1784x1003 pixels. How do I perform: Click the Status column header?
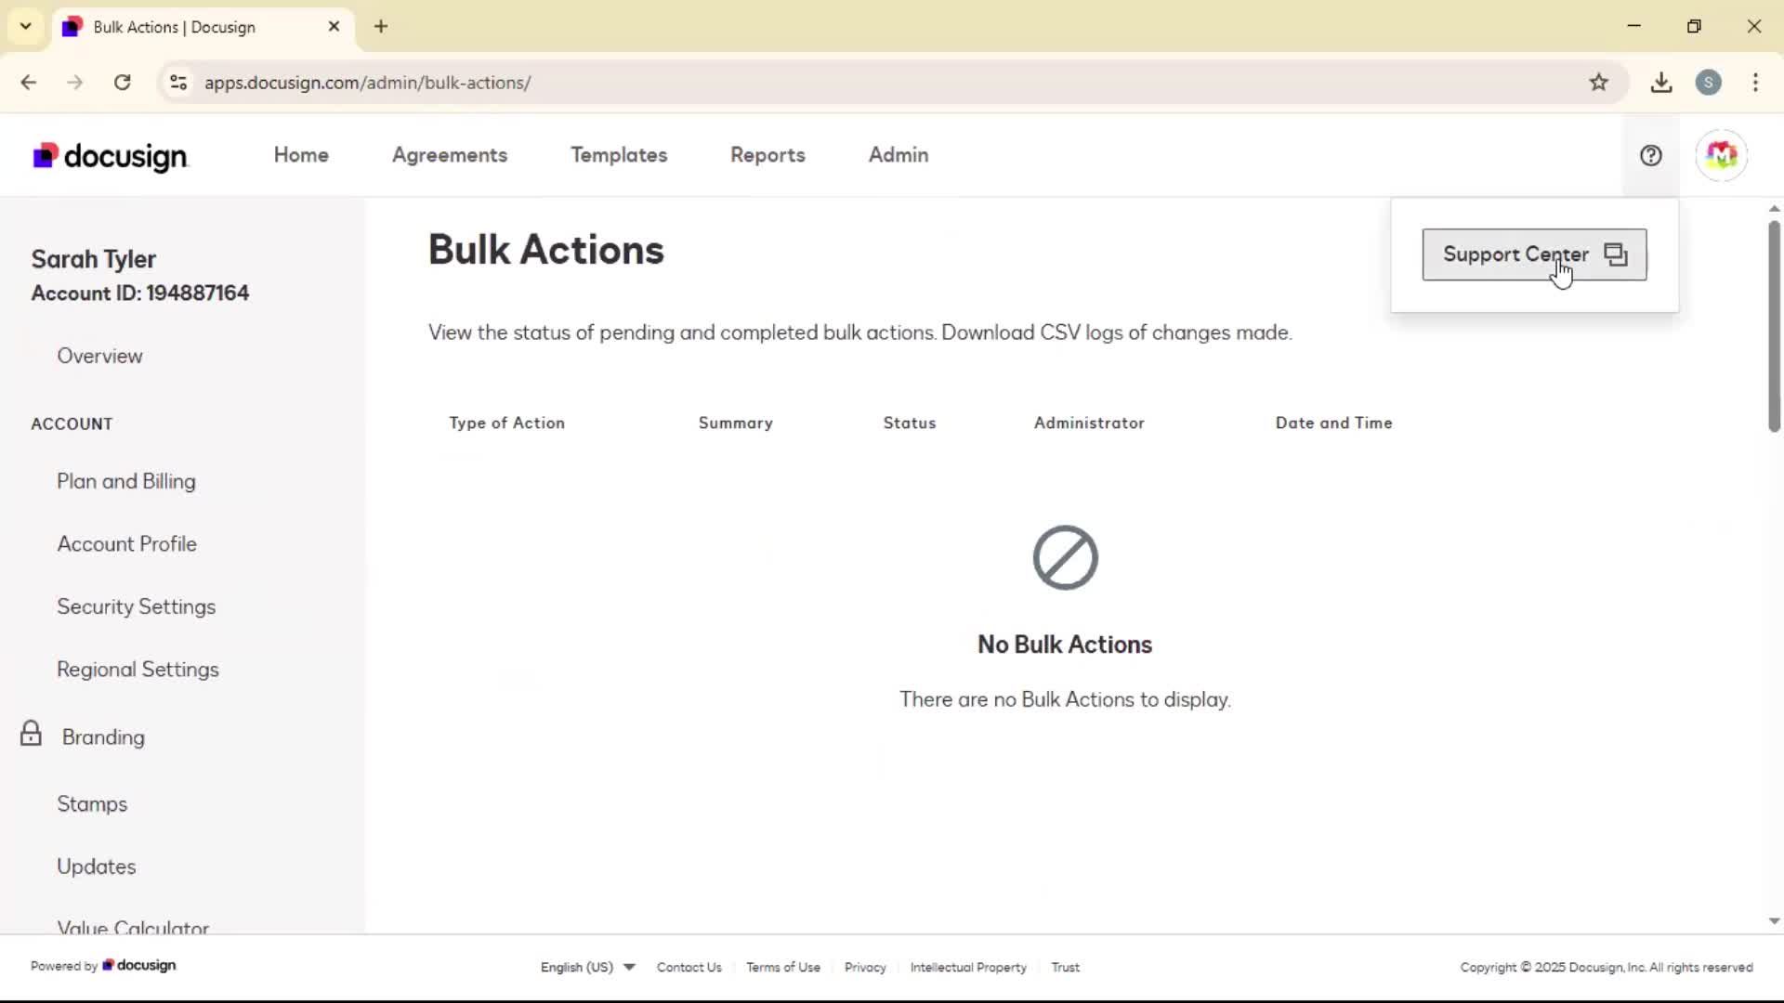point(909,423)
